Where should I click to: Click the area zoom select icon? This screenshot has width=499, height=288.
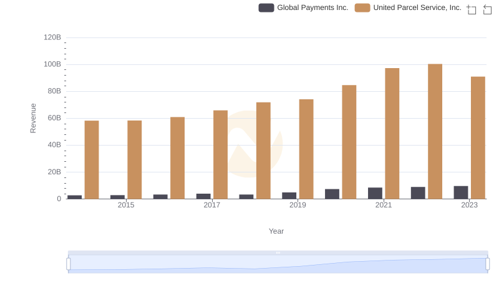[x=472, y=9]
